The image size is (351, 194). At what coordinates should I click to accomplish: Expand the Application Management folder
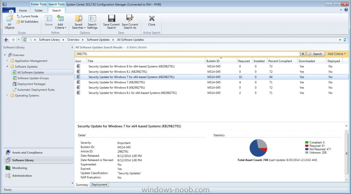[7, 61]
